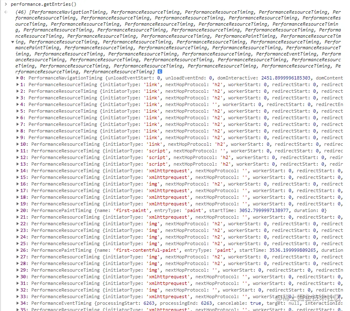Expand entry 30 xmlhttprequest resource
350x311 pixels.
pos(17,277)
